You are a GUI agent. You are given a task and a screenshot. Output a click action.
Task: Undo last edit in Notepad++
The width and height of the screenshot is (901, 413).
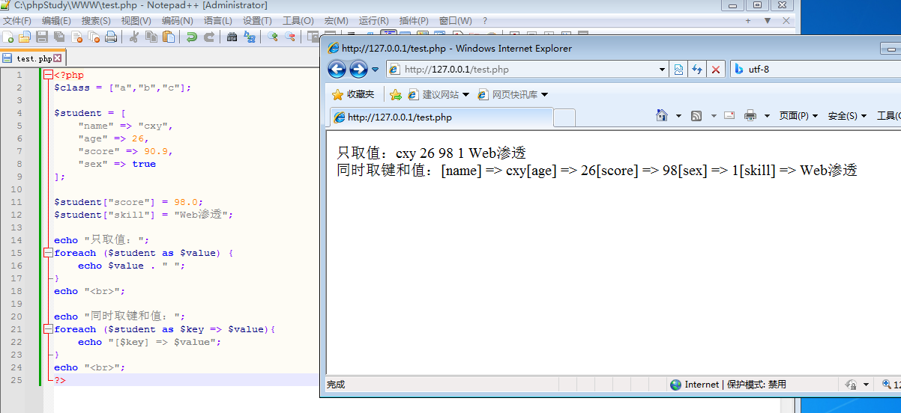coord(192,37)
